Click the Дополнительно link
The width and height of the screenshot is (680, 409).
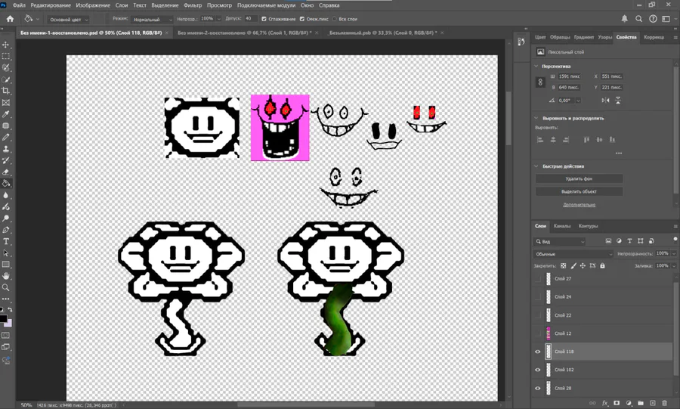click(x=579, y=205)
